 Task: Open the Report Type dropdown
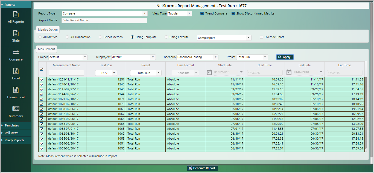coord(104,13)
